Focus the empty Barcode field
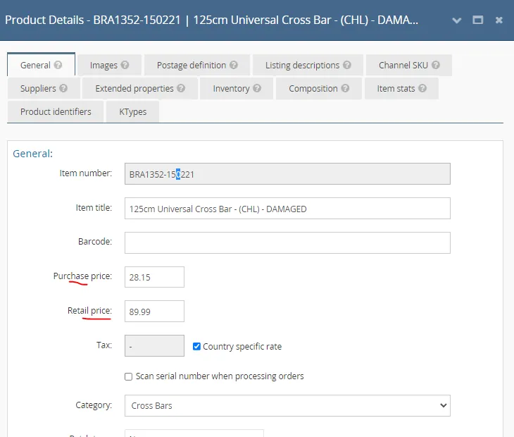Viewport: 514px width, 437px height. click(287, 242)
